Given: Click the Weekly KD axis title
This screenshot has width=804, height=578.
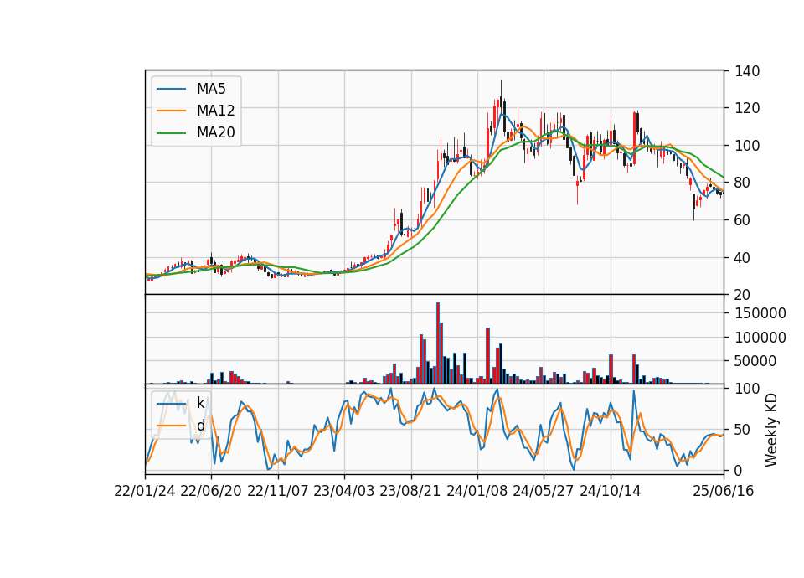Looking at the screenshot, I should (x=771, y=430).
